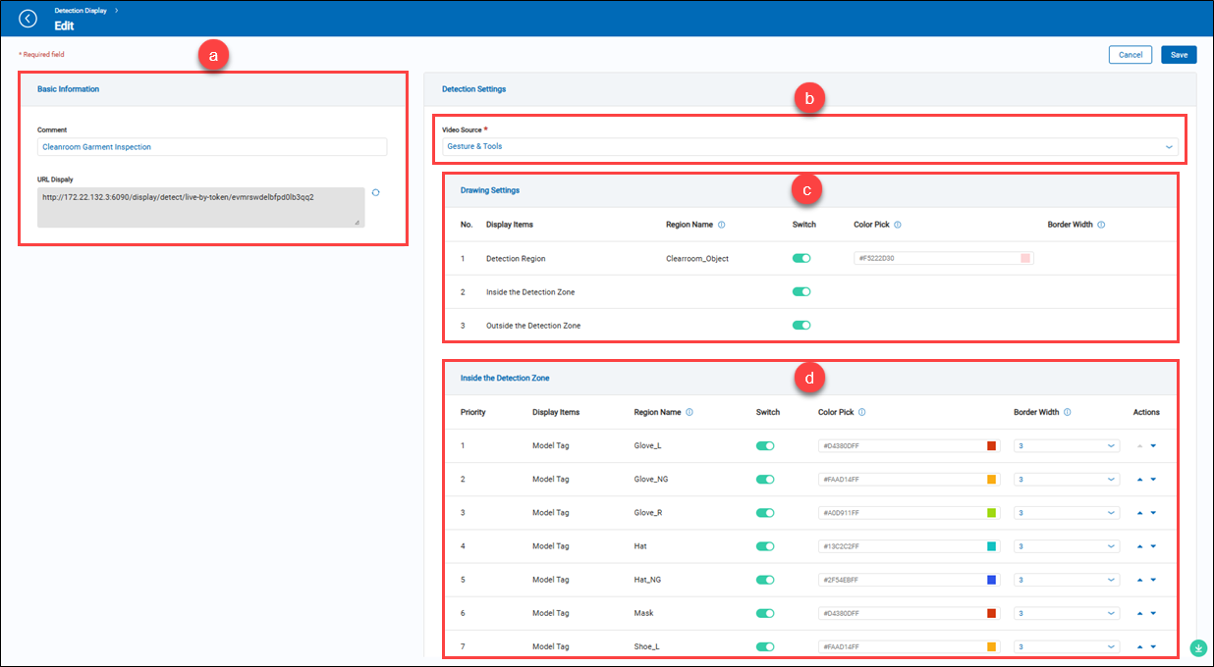Click inside the Comment text field
This screenshot has width=1214, height=667.
pyautogui.click(x=212, y=145)
